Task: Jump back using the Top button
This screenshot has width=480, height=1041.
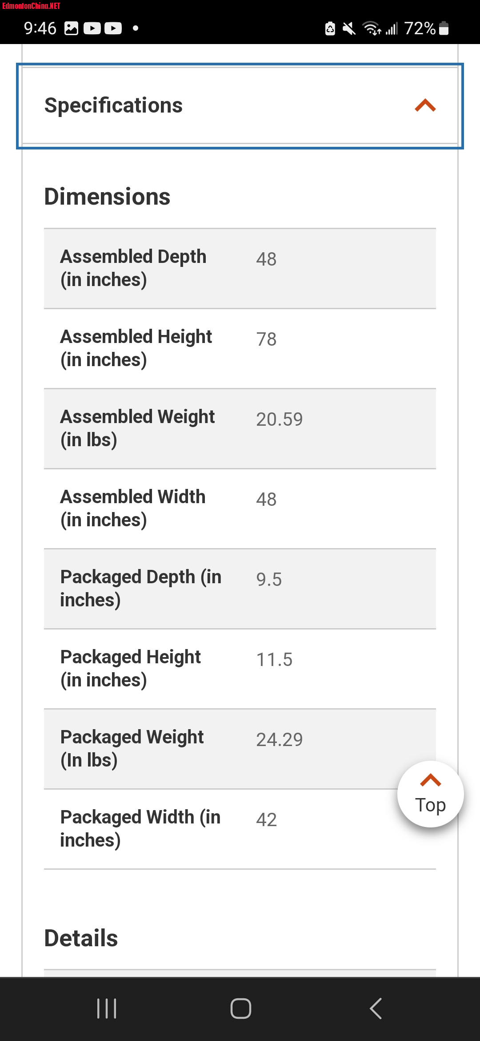Action: [430, 794]
